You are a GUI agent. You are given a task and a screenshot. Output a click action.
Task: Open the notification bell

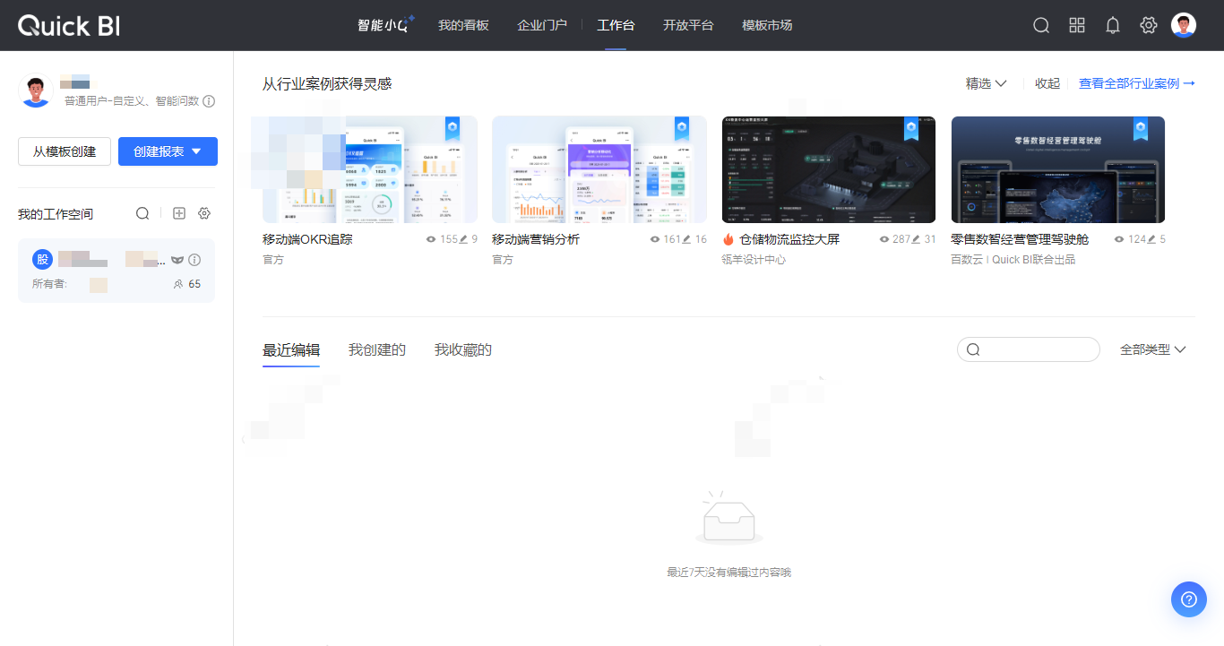pos(1113,25)
